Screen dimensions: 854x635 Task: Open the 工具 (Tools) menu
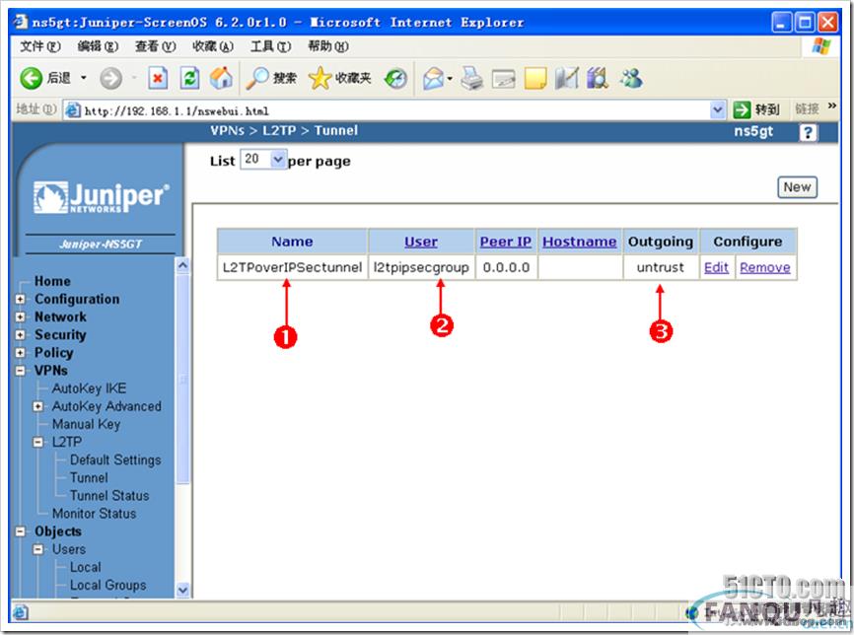pos(268,46)
